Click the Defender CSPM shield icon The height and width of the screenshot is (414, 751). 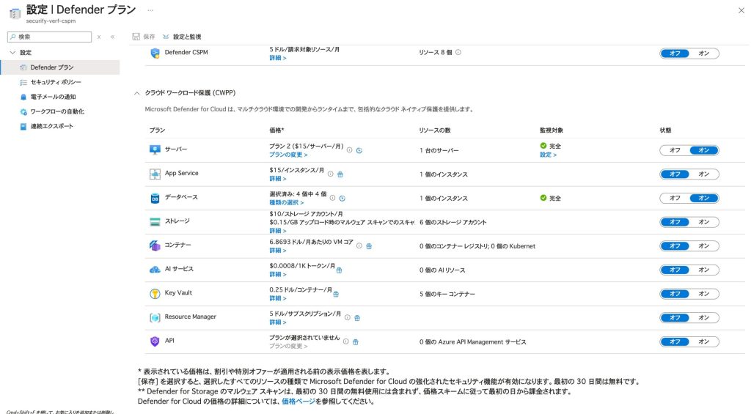pos(155,53)
